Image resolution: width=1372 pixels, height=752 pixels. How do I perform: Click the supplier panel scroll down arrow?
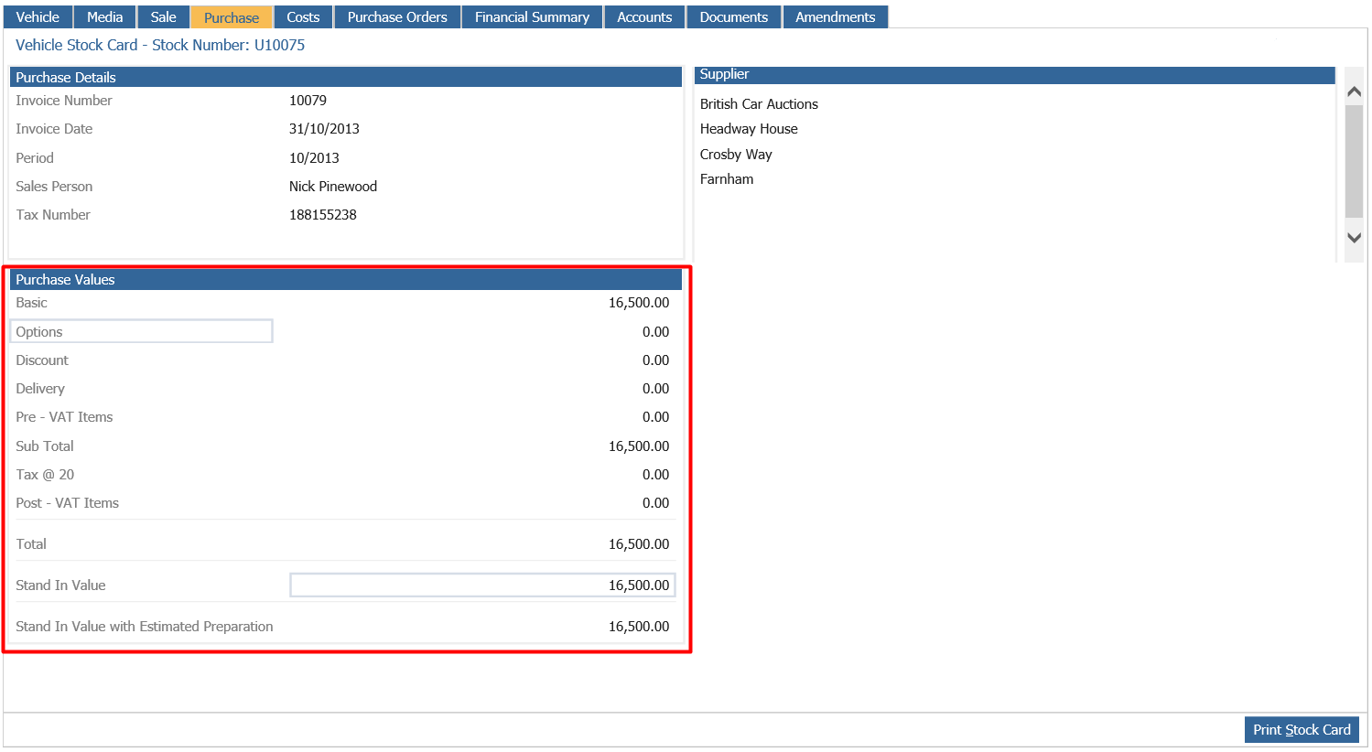click(1355, 237)
